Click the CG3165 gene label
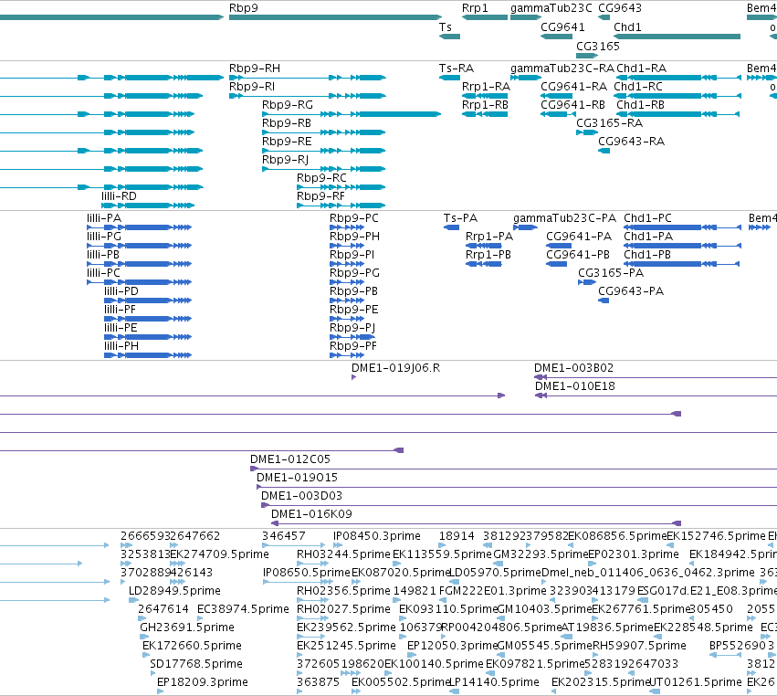Viewport: 777px width, 696px height. pos(598,46)
